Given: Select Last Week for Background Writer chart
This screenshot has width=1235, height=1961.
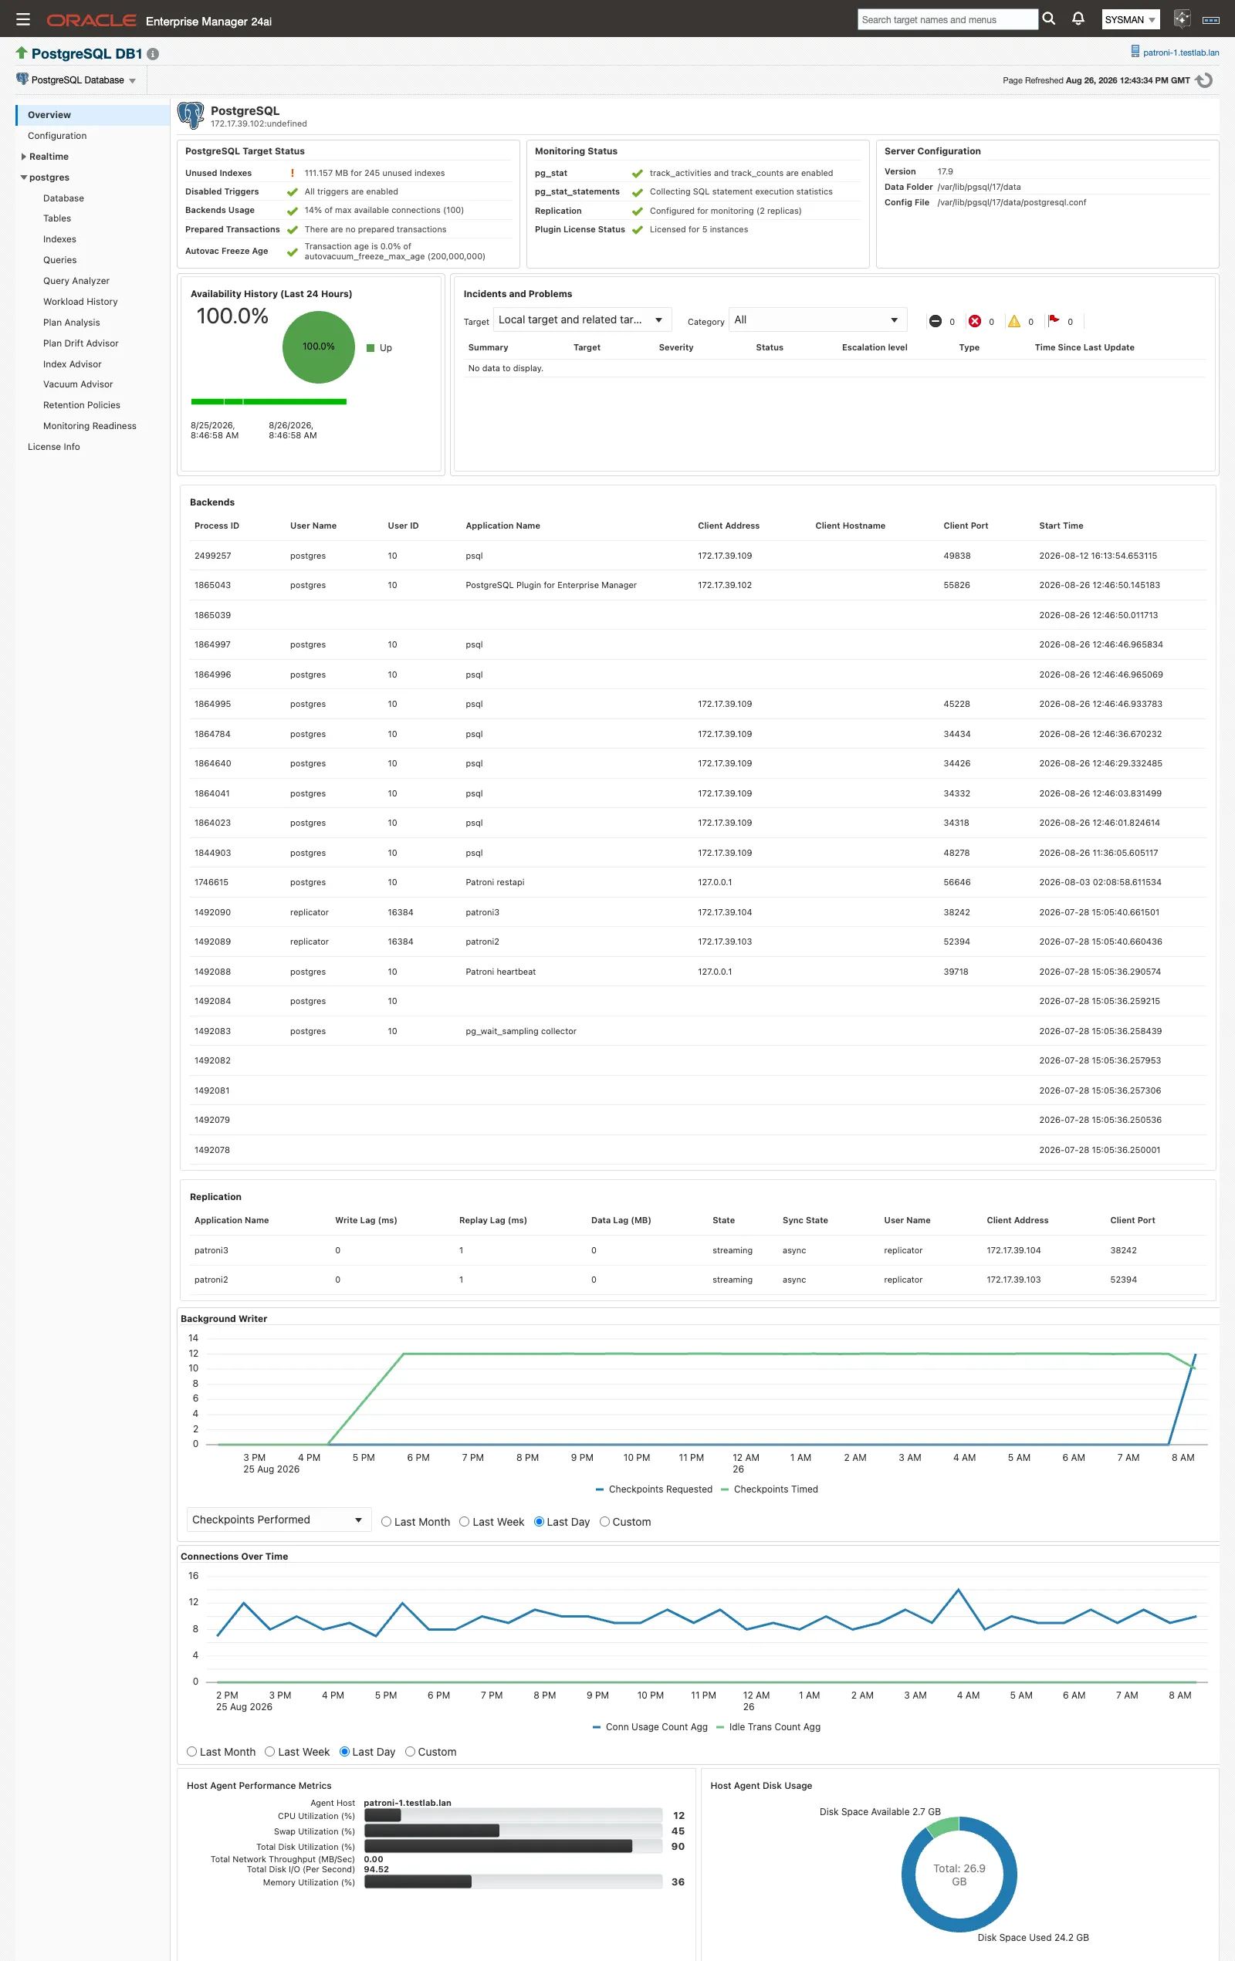Looking at the screenshot, I should click(x=465, y=1521).
